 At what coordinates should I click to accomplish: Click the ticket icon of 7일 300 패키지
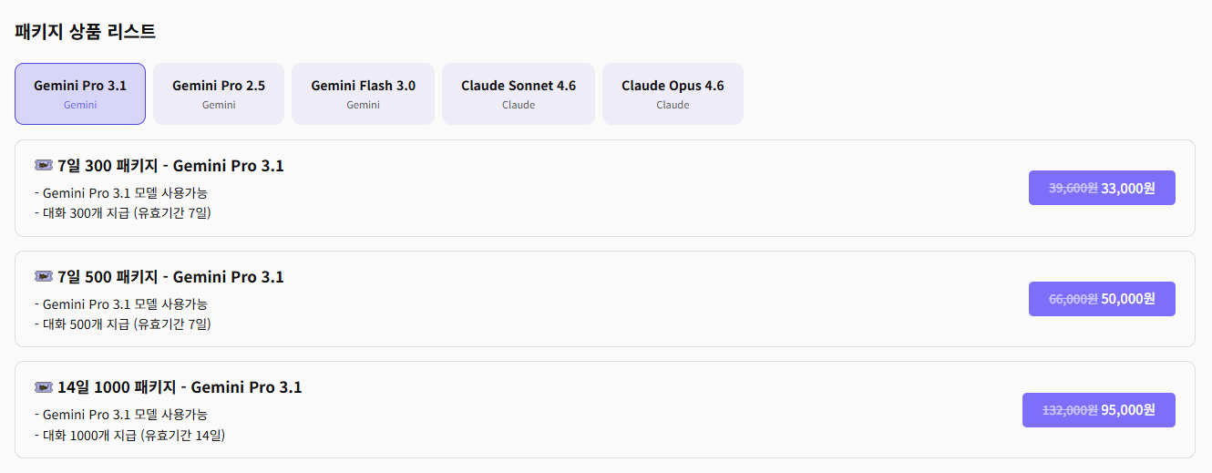pyautogui.click(x=43, y=166)
